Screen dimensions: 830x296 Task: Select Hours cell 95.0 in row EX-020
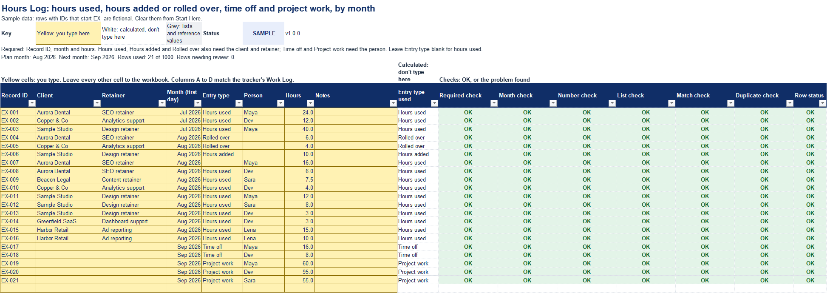click(x=299, y=272)
